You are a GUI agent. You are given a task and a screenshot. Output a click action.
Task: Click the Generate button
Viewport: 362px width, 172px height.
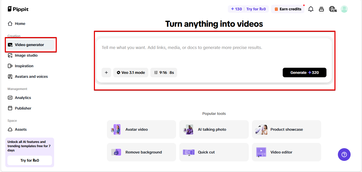304,72
